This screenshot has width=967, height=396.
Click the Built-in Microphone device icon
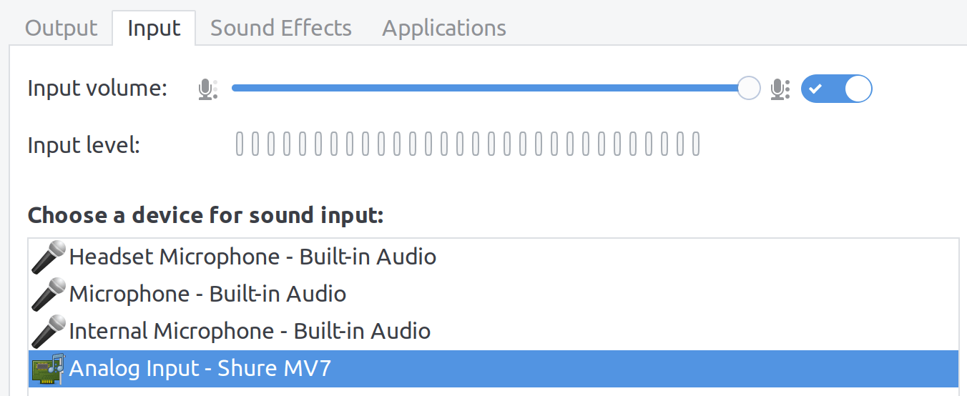(49, 294)
